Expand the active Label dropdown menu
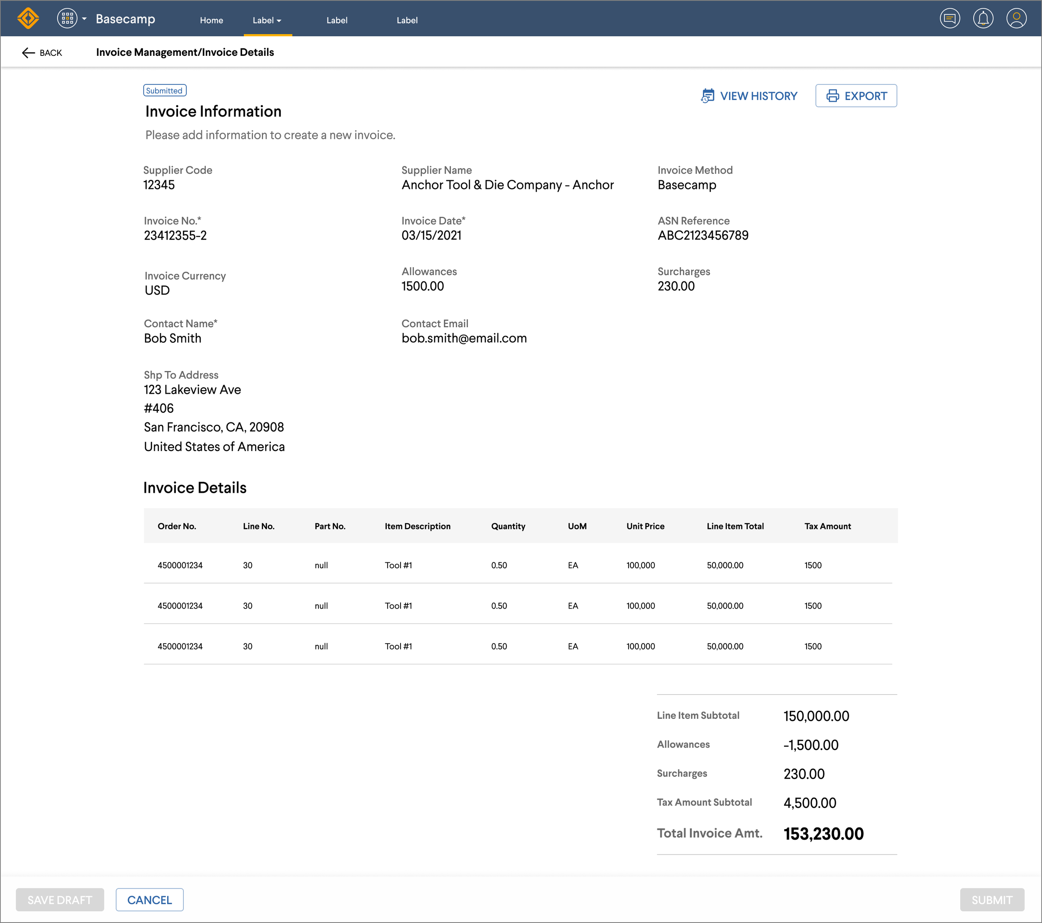 point(267,20)
